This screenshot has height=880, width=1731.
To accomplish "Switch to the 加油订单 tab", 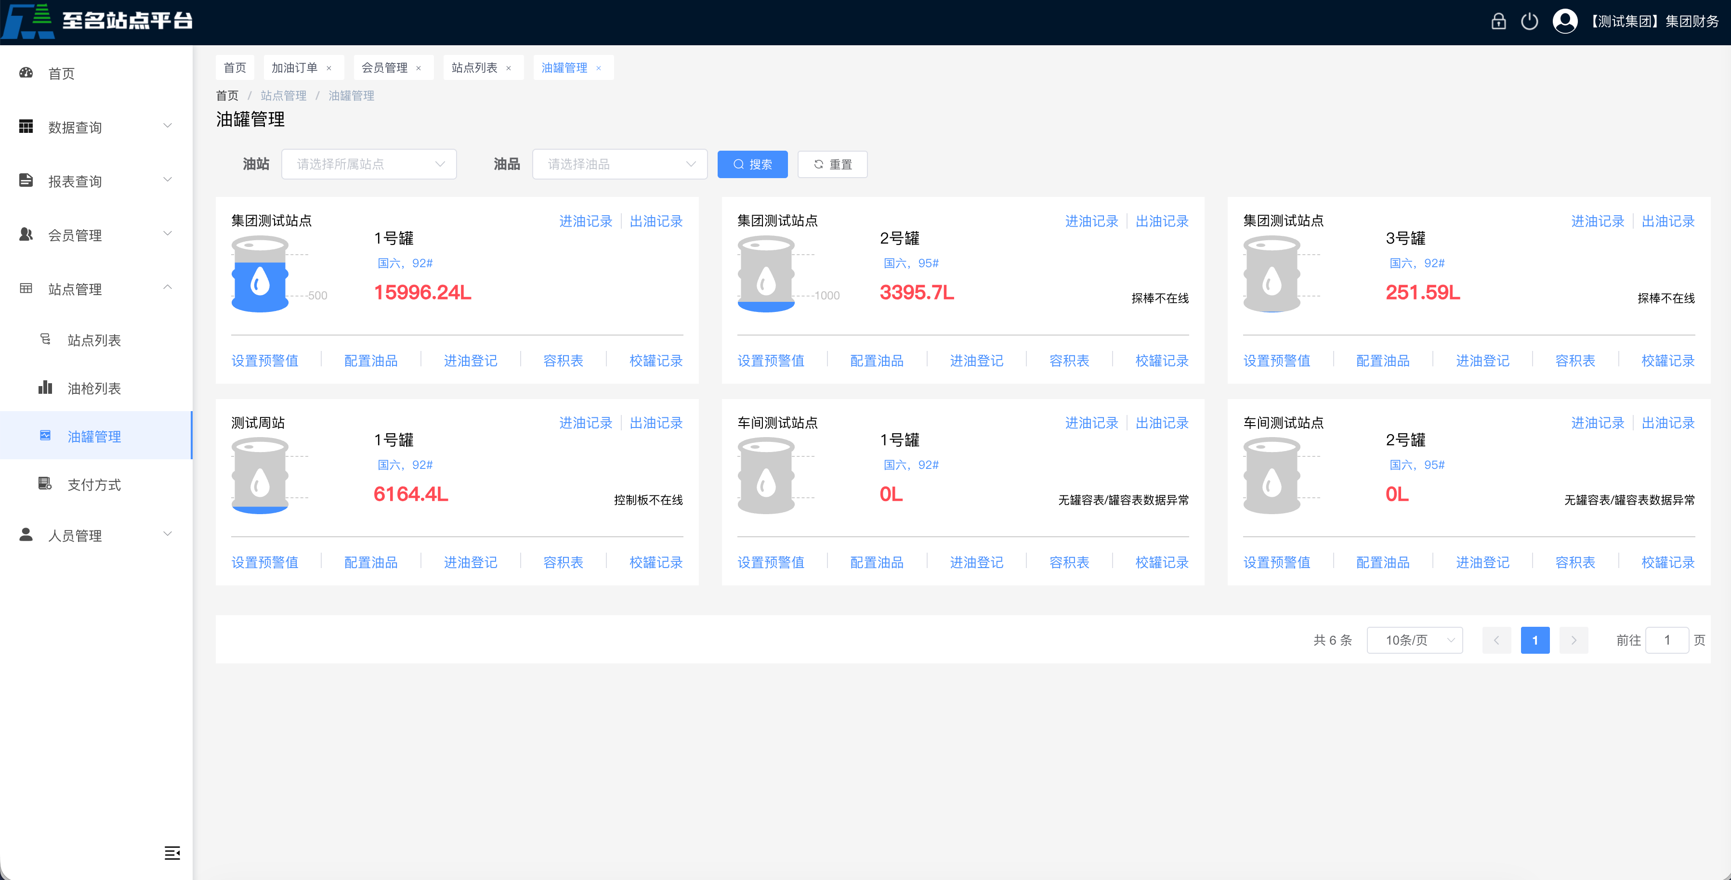I will (294, 68).
